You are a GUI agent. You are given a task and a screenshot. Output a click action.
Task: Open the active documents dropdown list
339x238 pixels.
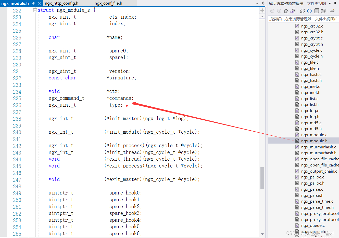point(257,4)
